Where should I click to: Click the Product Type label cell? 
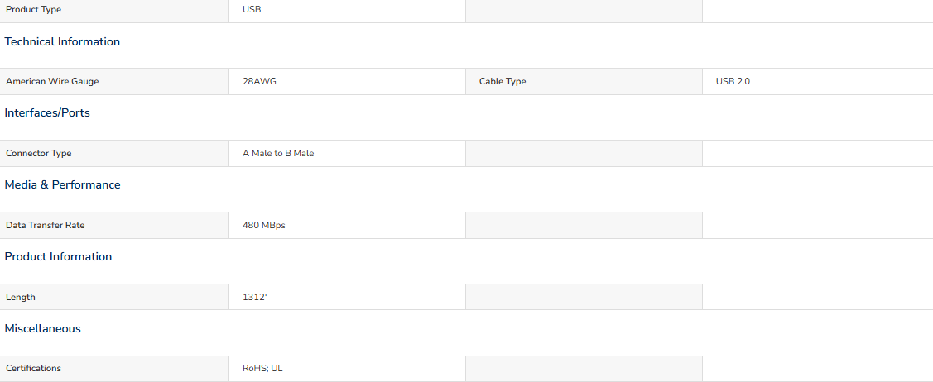point(114,9)
